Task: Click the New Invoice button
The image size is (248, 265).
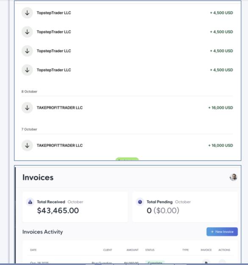Action: (x=222, y=232)
